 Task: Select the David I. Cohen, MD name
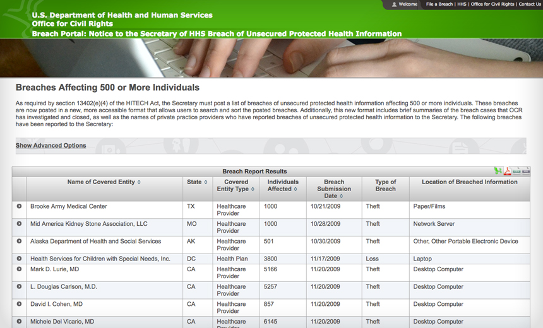[x=56, y=304]
